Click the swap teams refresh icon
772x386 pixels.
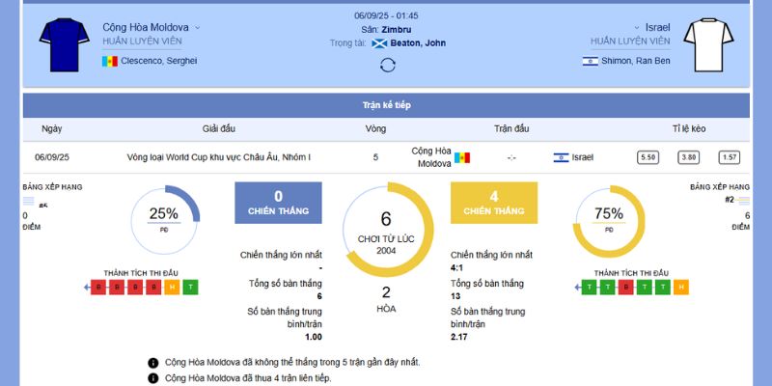point(387,65)
